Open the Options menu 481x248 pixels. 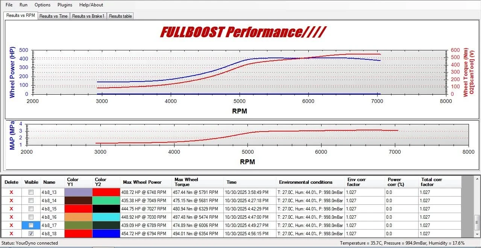[x=42, y=5]
